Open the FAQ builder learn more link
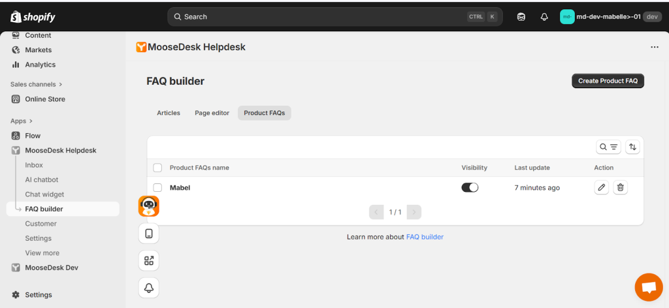This screenshot has width=669, height=308. point(425,237)
